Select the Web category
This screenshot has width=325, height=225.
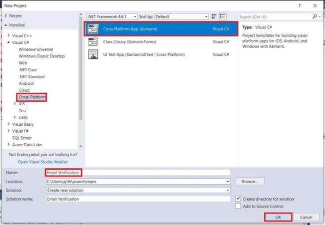pyautogui.click(x=23, y=63)
